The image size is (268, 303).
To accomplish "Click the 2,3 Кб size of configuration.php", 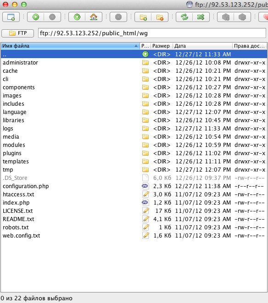I will (162, 186).
